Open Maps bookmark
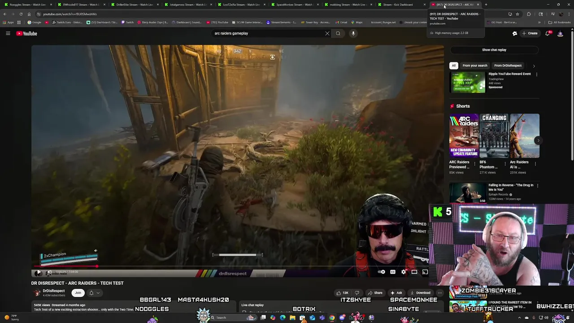The width and height of the screenshot is (574, 323). point(357,22)
